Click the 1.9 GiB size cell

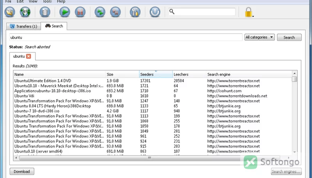pos(112,81)
